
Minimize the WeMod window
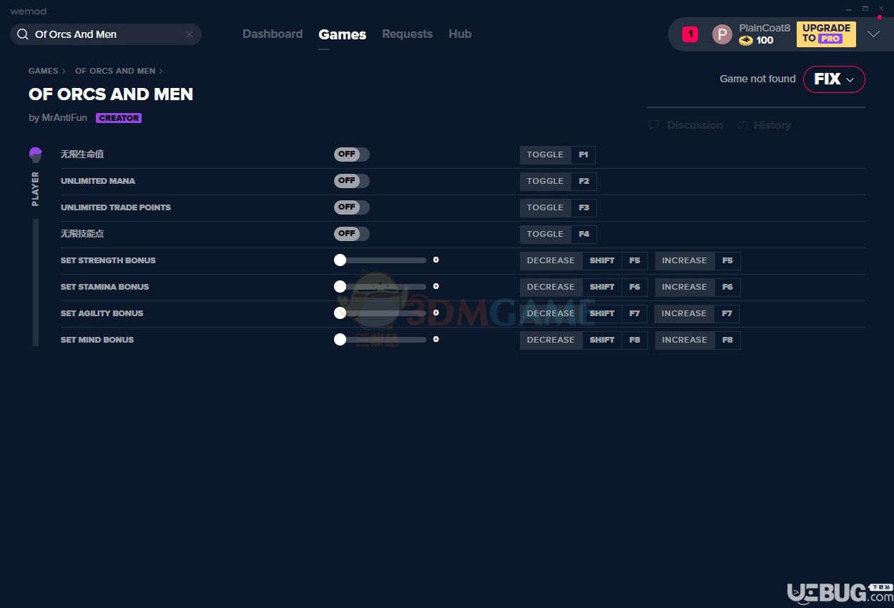pyautogui.click(x=849, y=9)
